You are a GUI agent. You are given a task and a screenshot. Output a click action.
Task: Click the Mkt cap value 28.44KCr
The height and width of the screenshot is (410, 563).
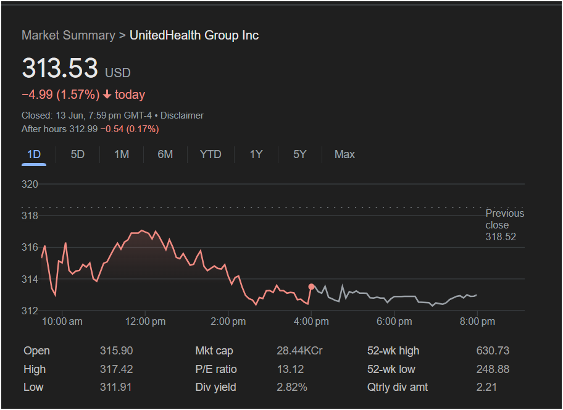click(x=299, y=351)
